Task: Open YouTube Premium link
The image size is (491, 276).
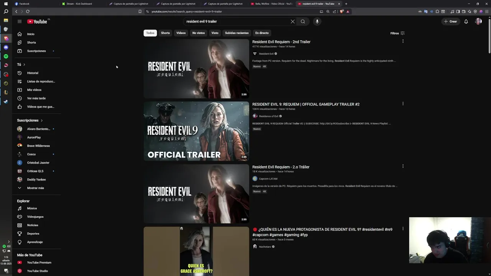Action: (x=36, y=263)
